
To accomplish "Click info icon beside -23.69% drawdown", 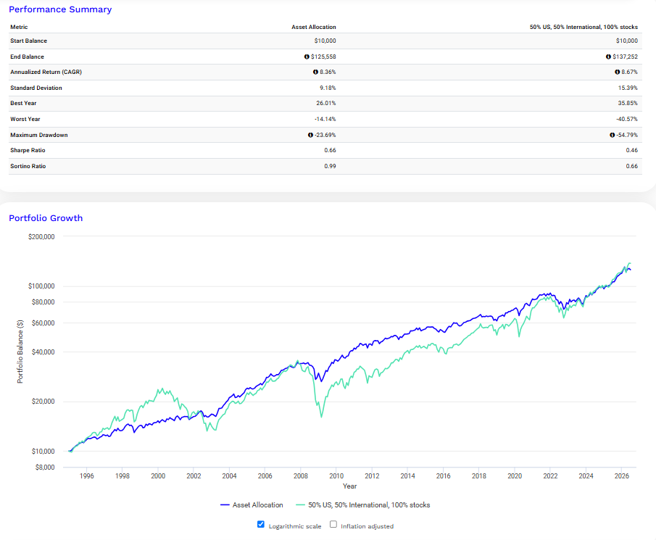I will pyautogui.click(x=310, y=135).
